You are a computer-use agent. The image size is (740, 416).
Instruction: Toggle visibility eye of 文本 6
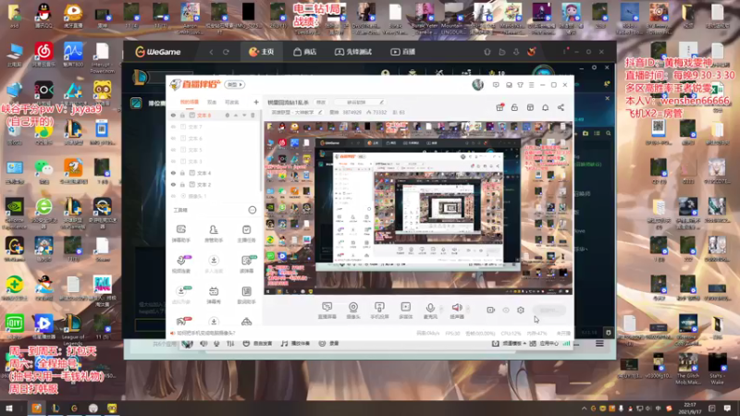coord(173,138)
